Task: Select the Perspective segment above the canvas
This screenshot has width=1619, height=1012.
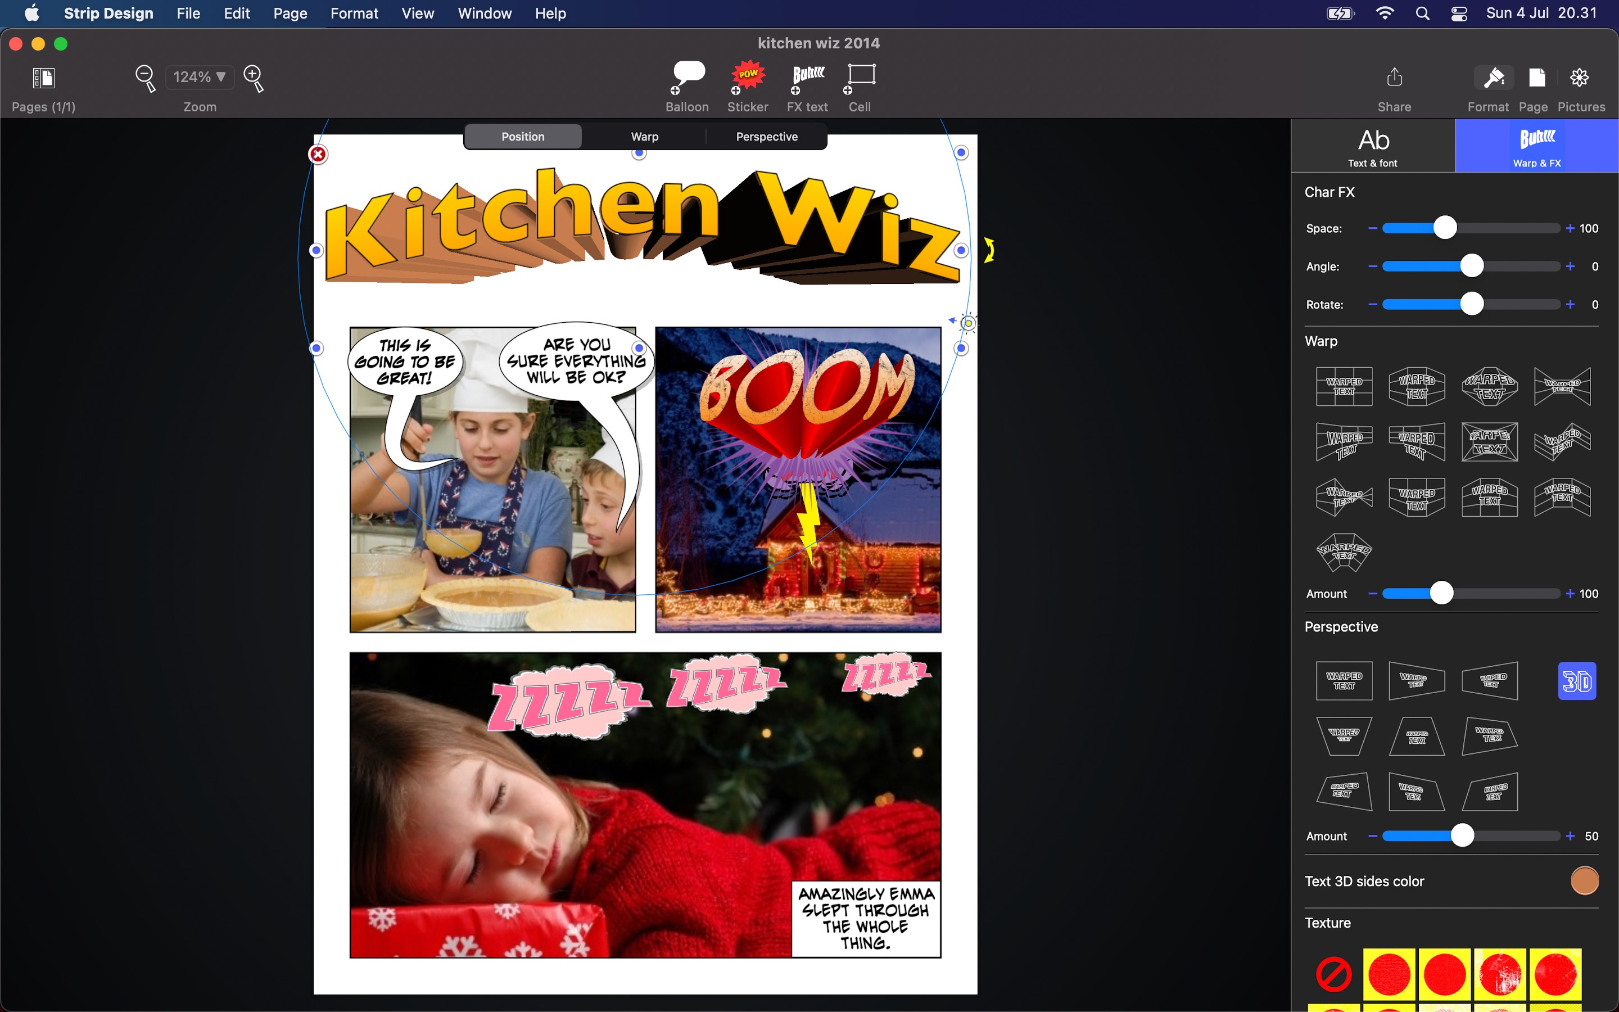Action: point(767,137)
